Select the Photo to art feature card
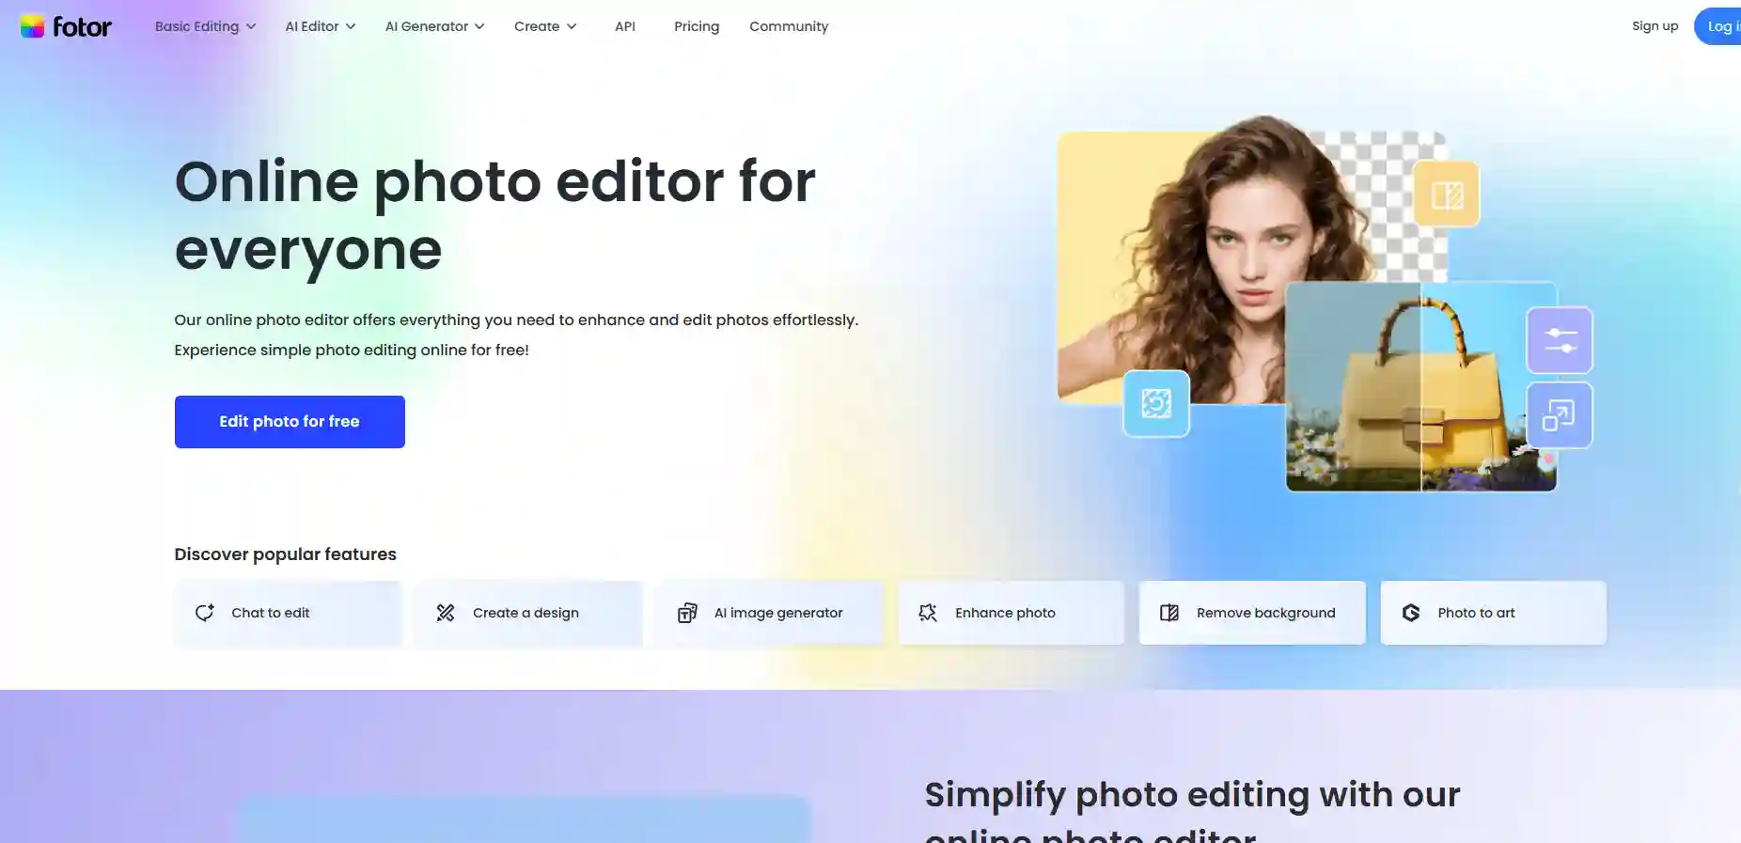The width and height of the screenshot is (1741, 843). 1494,613
